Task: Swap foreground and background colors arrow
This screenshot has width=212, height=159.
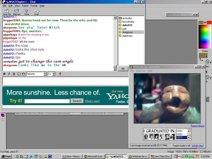Action: coord(205,23)
